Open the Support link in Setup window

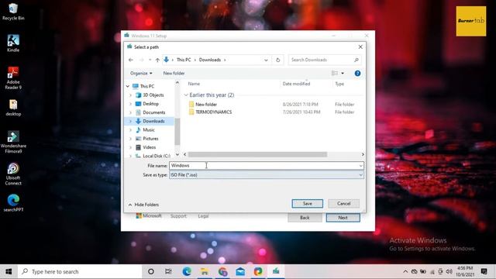click(x=178, y=216)
